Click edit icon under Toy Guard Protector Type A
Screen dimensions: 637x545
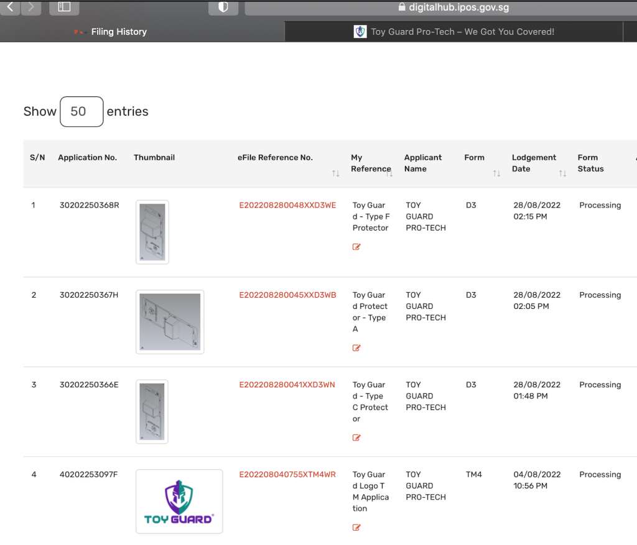click(x=356, y=348)
